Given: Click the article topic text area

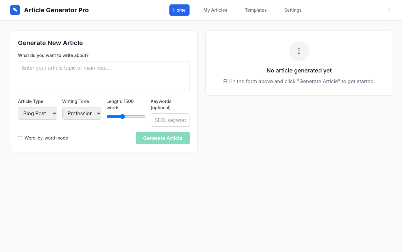Looking at the screenshot, I should [x=104, y=76].
